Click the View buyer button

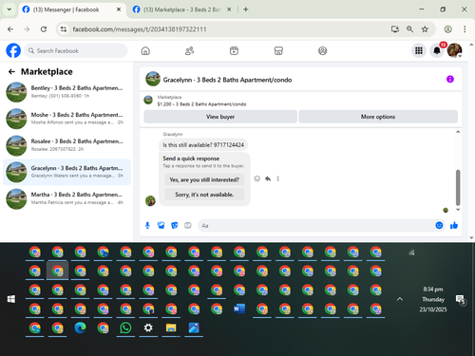(220, 117)
